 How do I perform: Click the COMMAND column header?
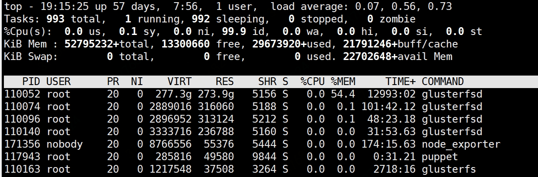click(x=443, y=82)
